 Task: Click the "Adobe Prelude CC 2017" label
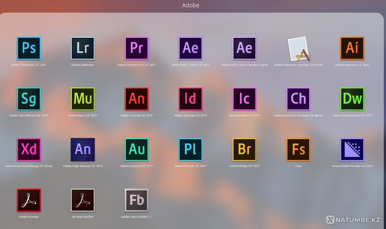point(191,166)
